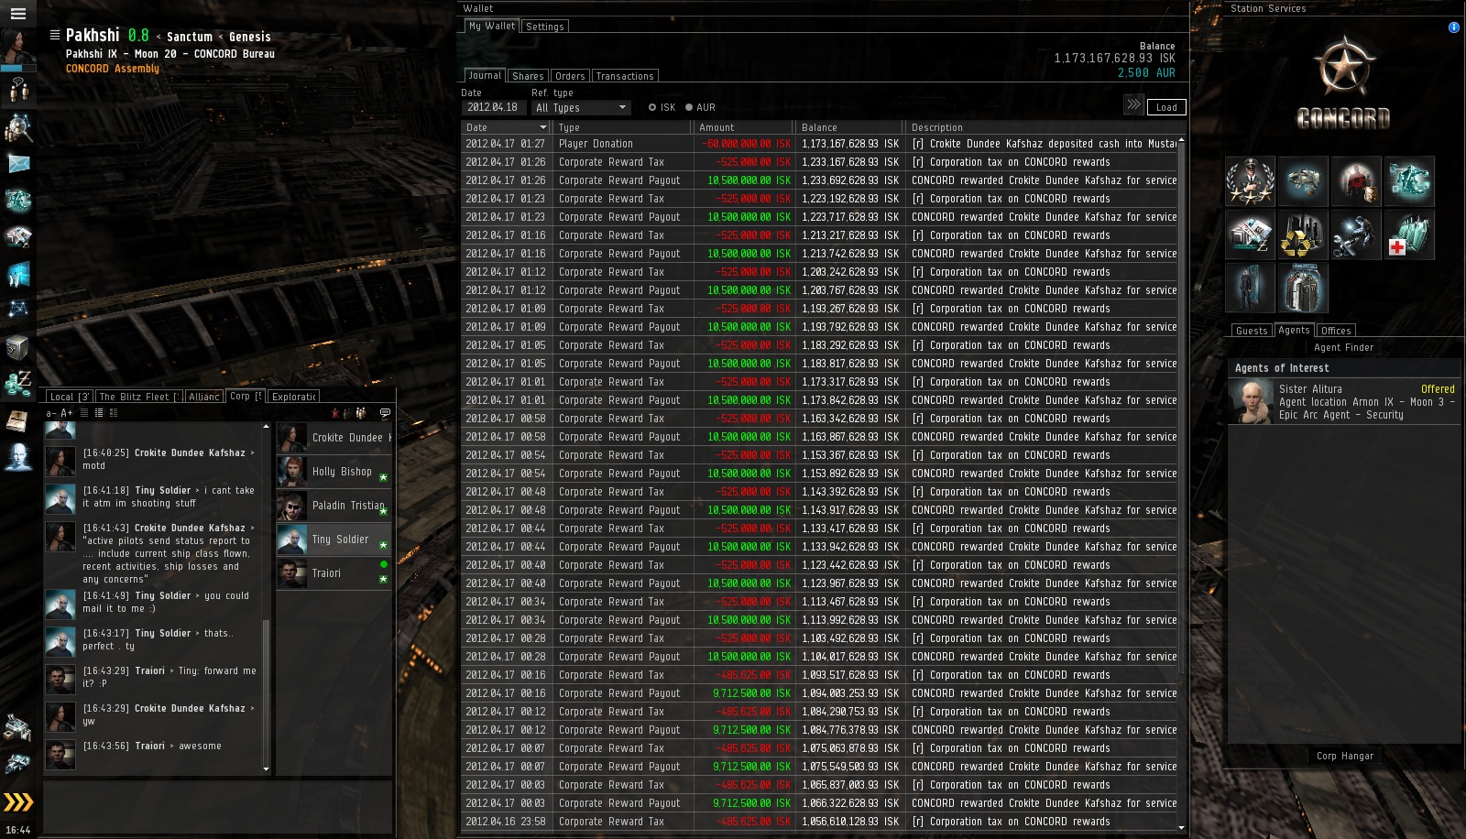Viewport: 1466px width, 839px height.
Task: Click the Load button in wallet journal
Action: click(x=1166, y=107)
